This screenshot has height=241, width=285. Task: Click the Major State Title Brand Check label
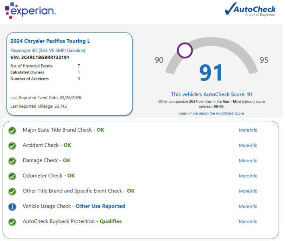coord(57,130)
